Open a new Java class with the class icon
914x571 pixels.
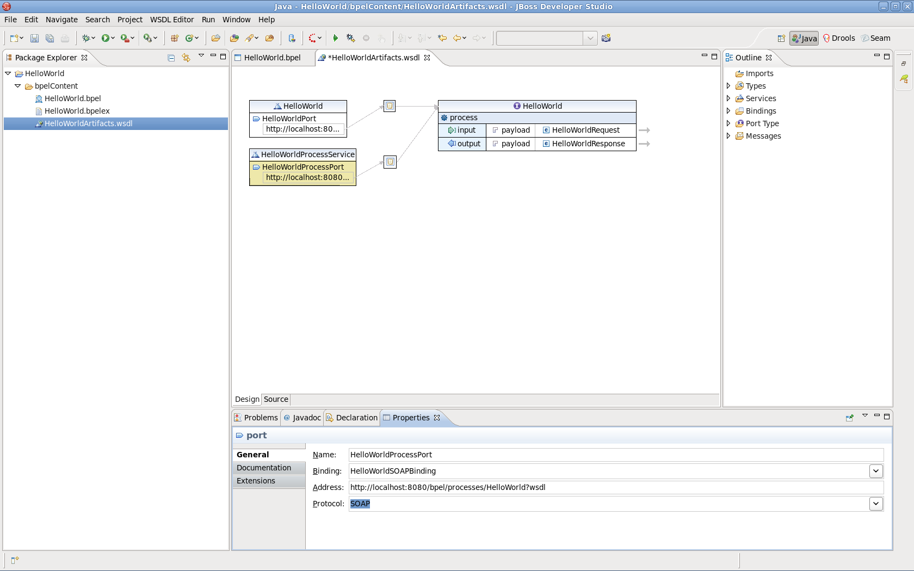[x=189, y=38]
